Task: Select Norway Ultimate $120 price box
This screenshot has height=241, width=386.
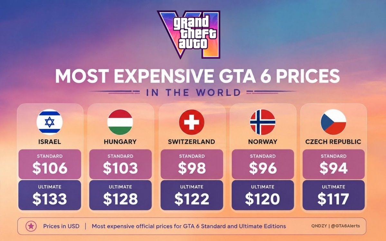Action: (x=263, y=195)
